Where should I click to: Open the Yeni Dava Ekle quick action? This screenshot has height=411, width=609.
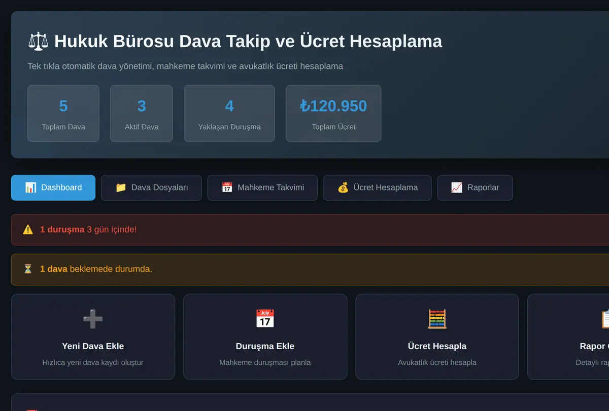pos(93,337)
